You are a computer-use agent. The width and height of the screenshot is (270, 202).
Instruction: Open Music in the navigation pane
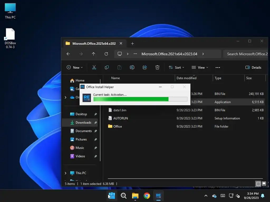(80, 148)
